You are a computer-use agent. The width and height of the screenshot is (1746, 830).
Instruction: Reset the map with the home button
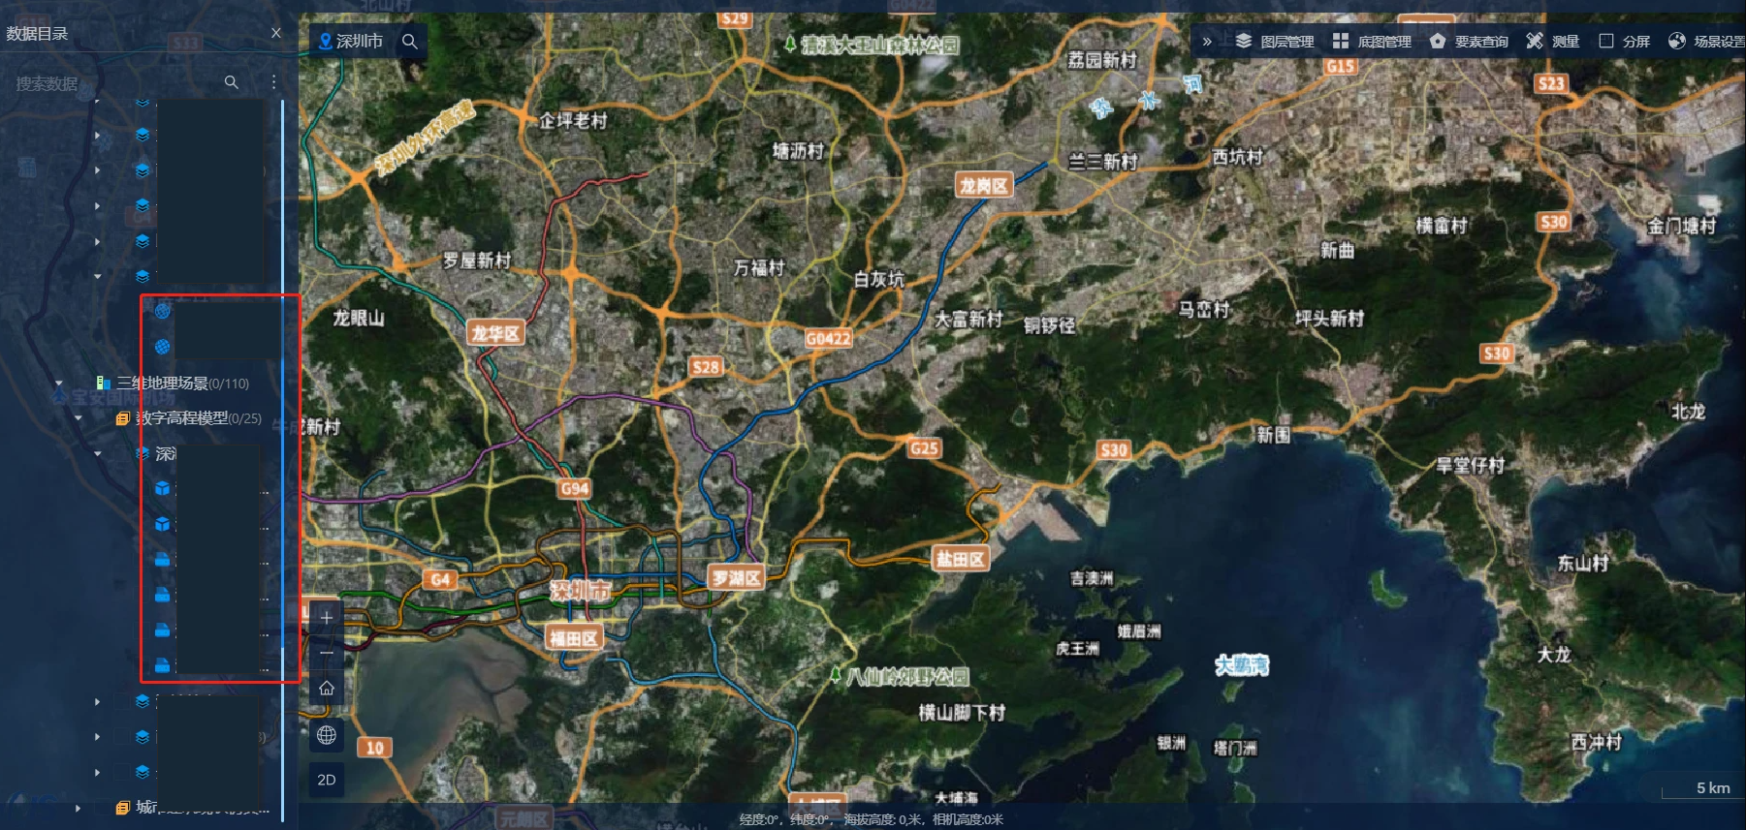coord(327,688)
